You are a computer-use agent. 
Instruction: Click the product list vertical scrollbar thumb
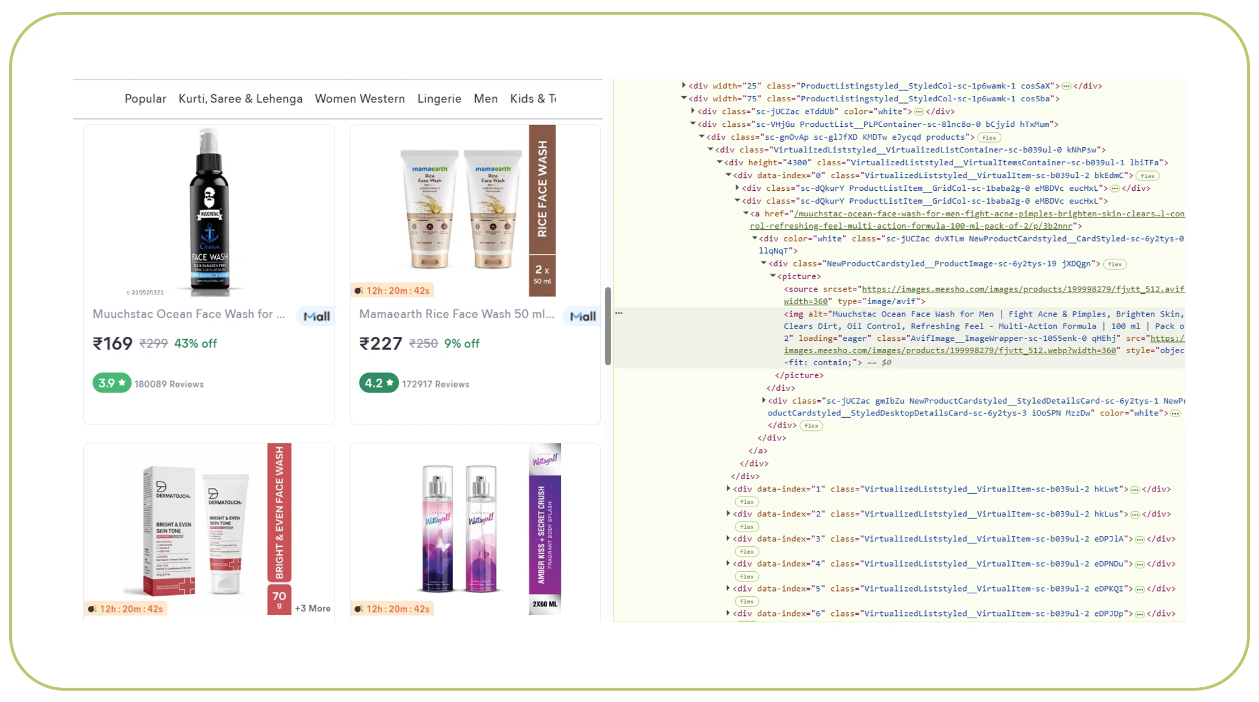pos(608,326)
